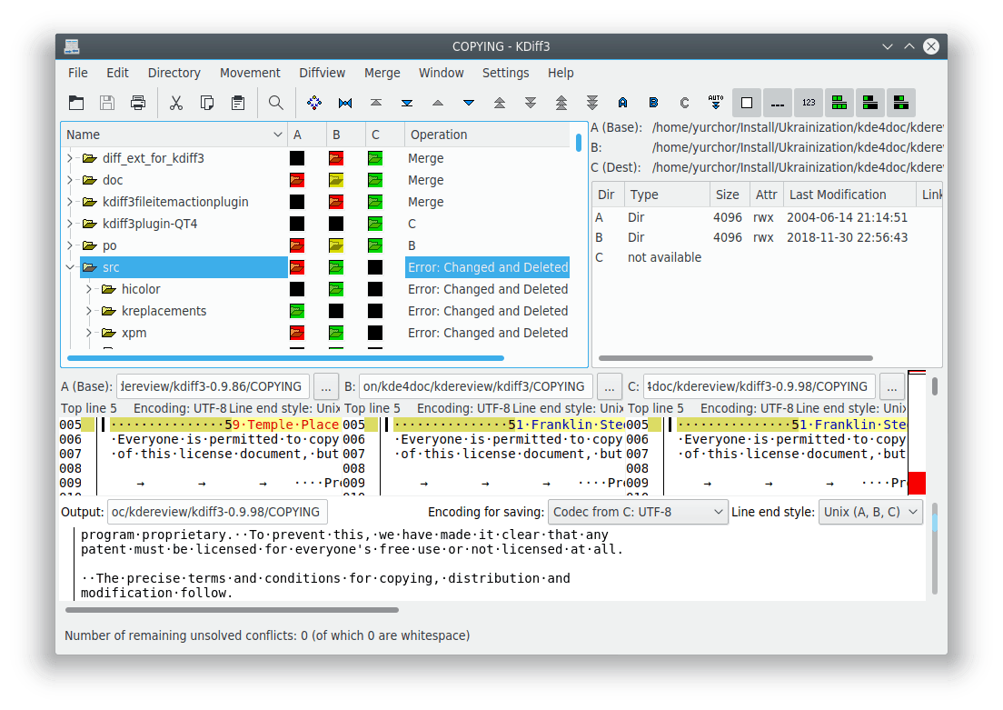Screen dimensions: 1003x710
Task: Click yellow B status swatch for po
Action: pos(336,245)
